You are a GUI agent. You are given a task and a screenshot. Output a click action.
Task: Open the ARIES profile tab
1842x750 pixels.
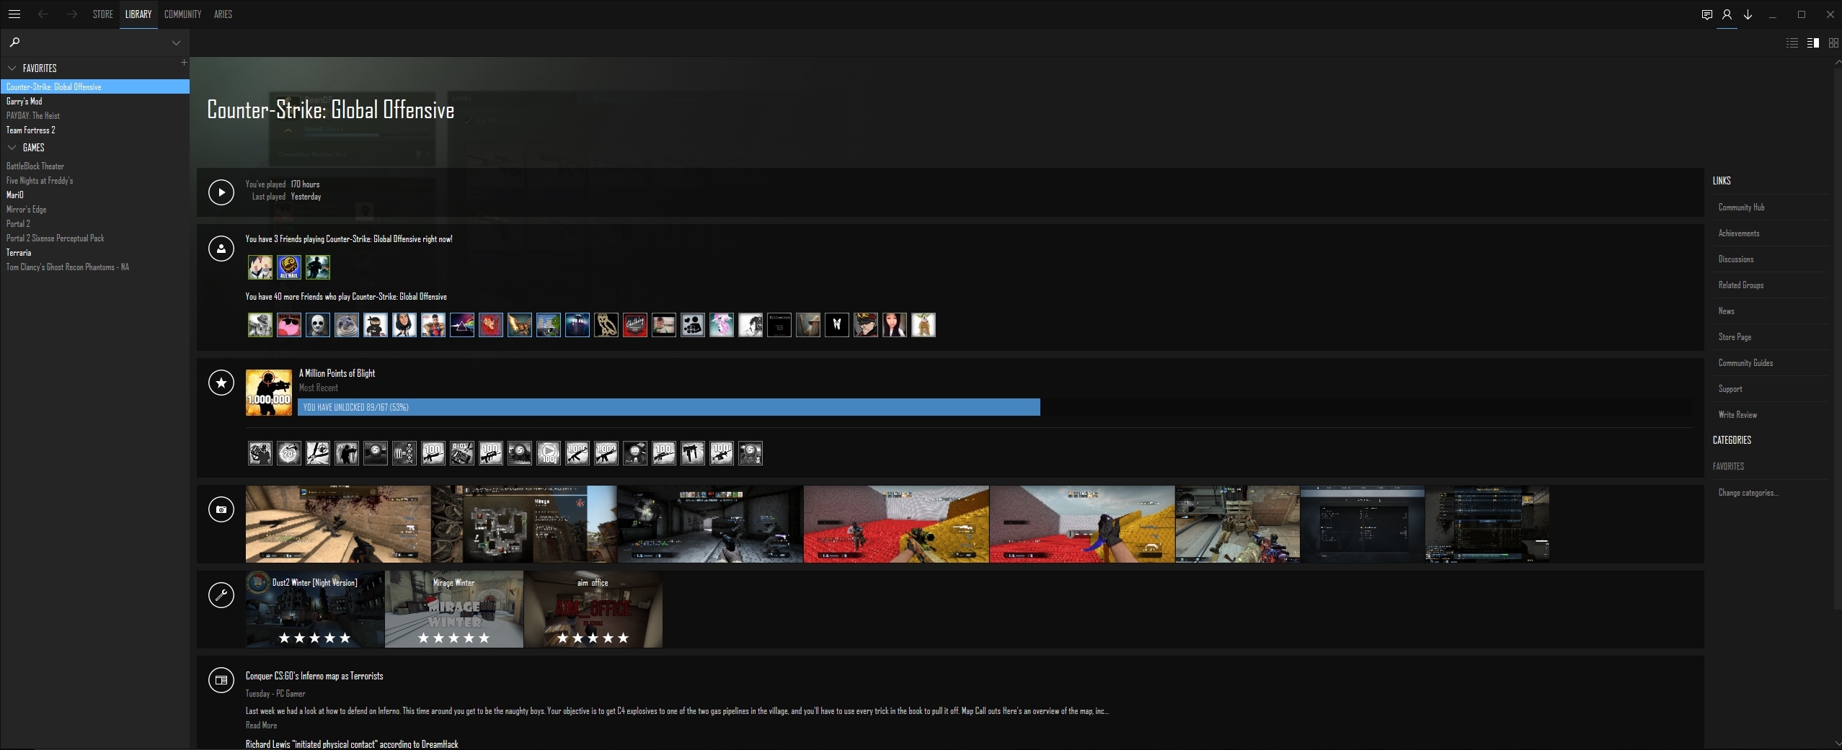[x=223, y=14]
